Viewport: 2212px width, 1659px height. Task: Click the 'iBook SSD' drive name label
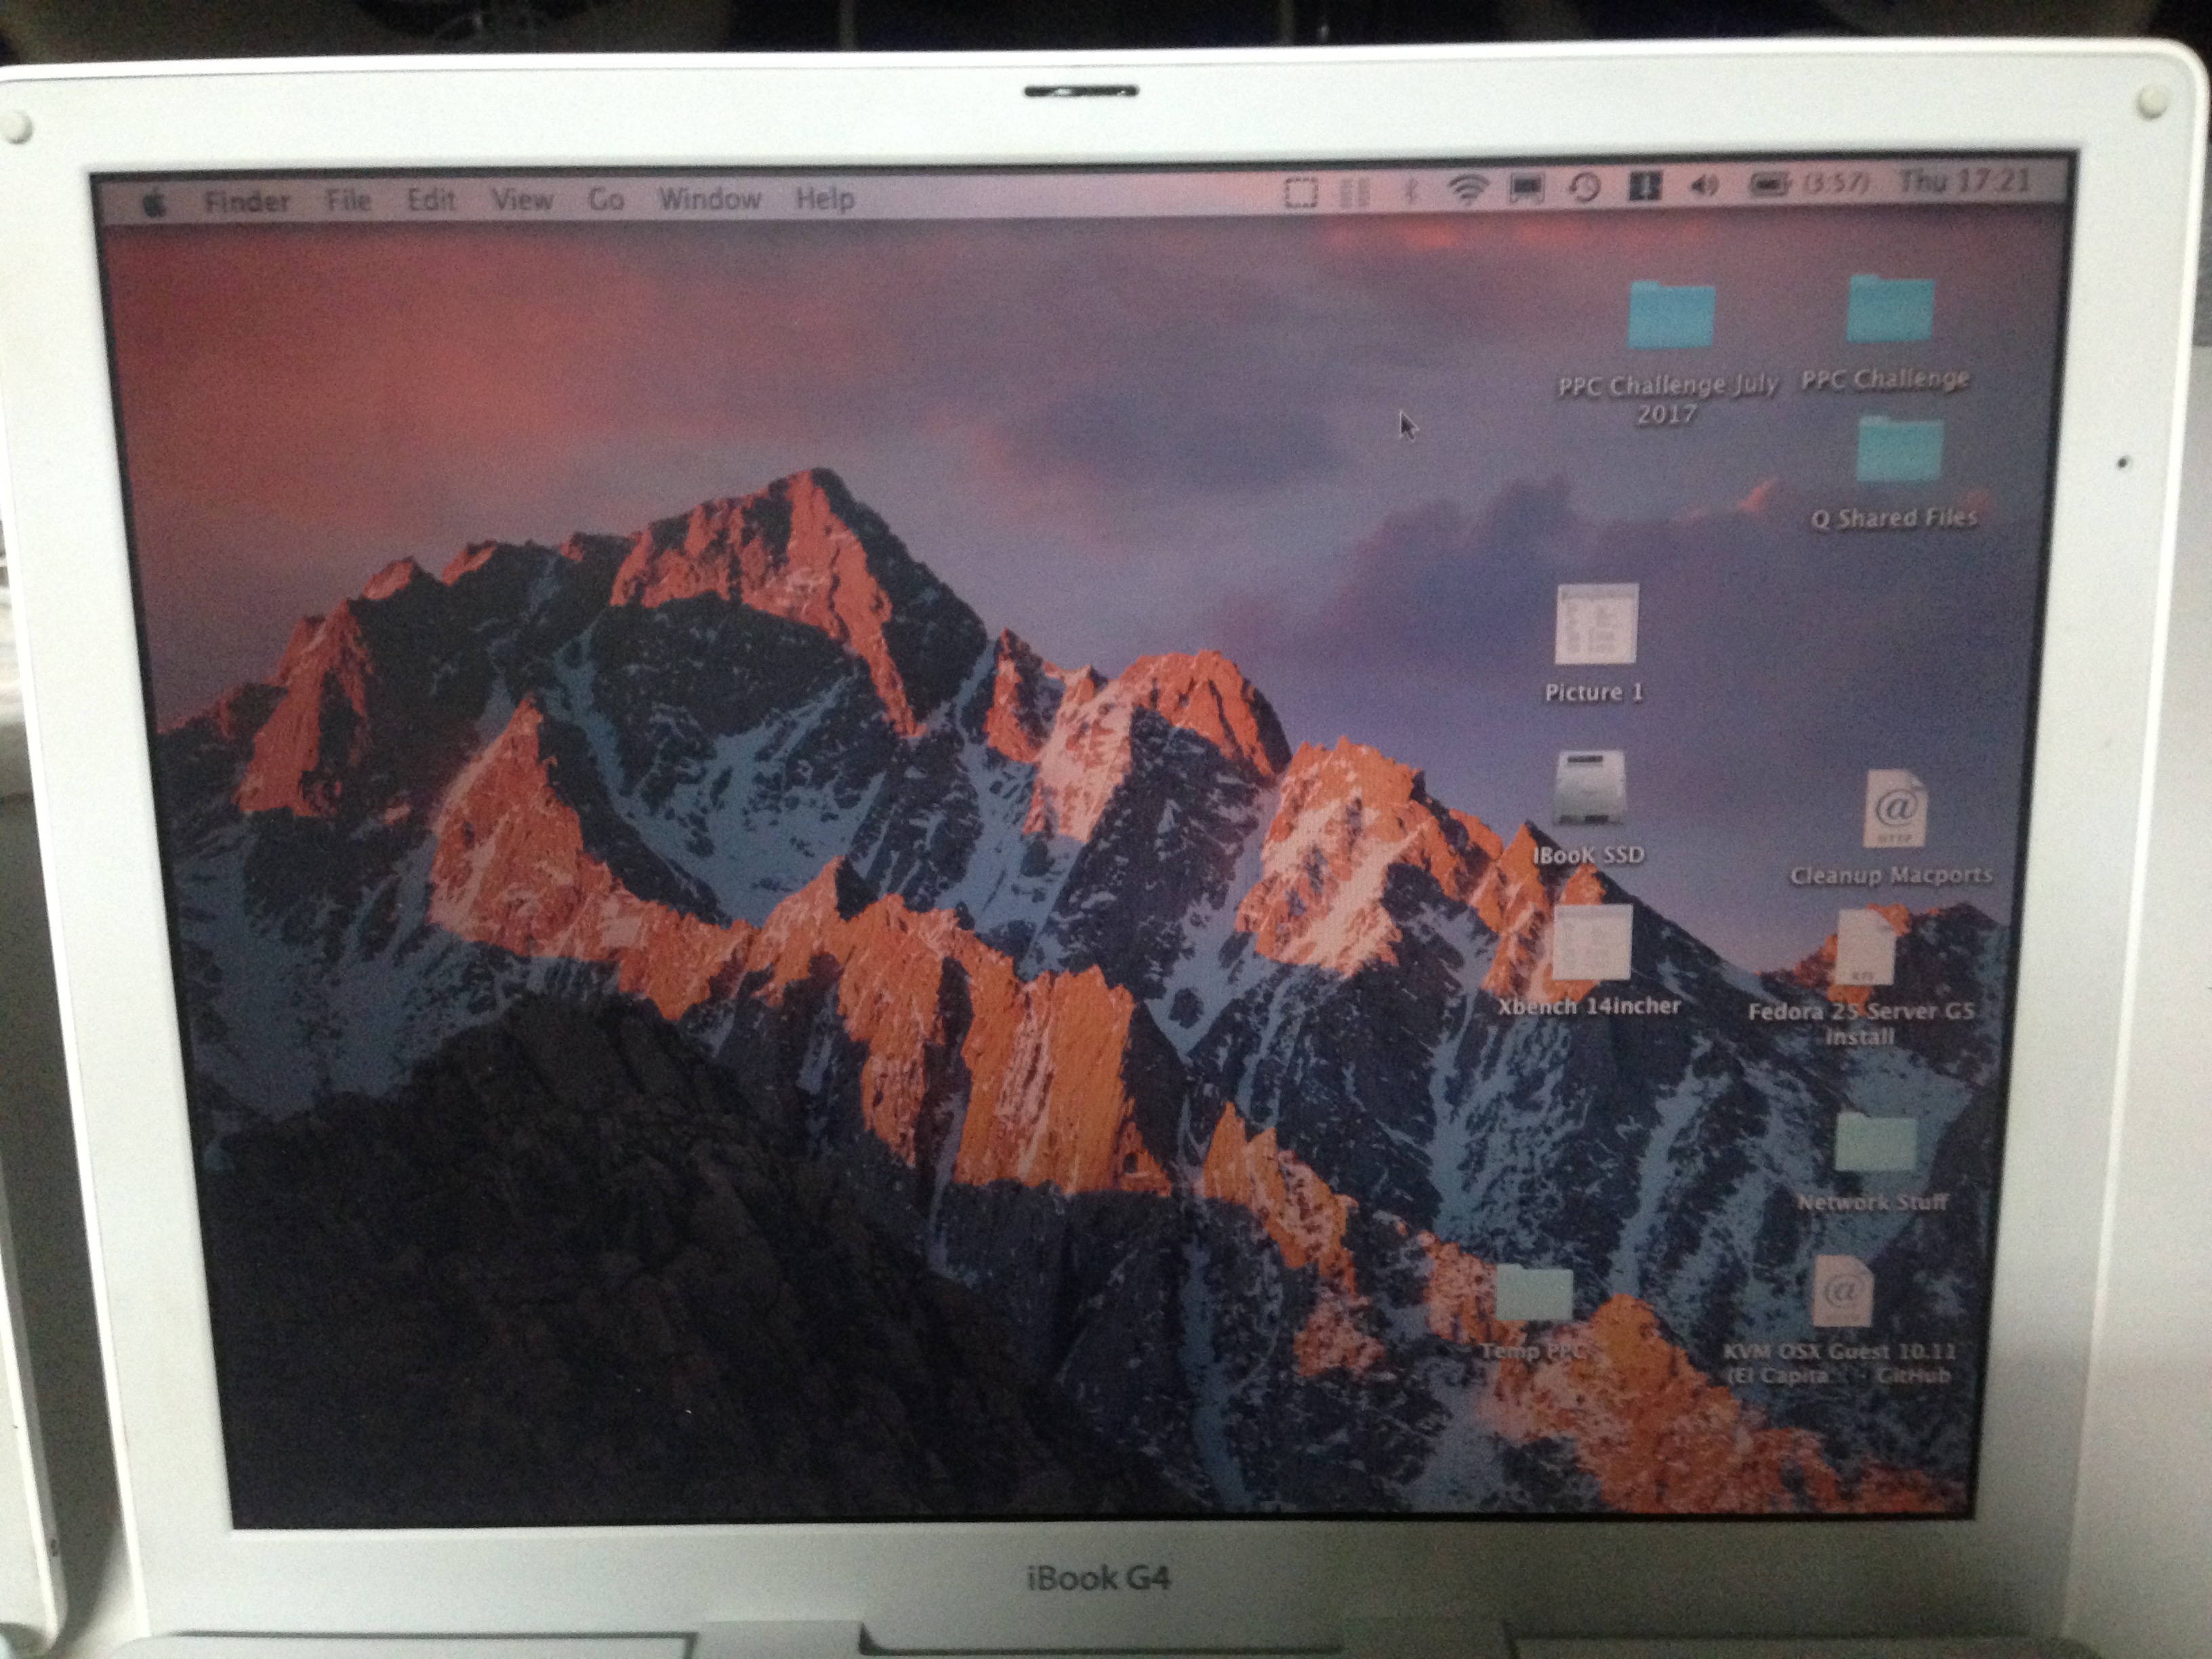1589,855
